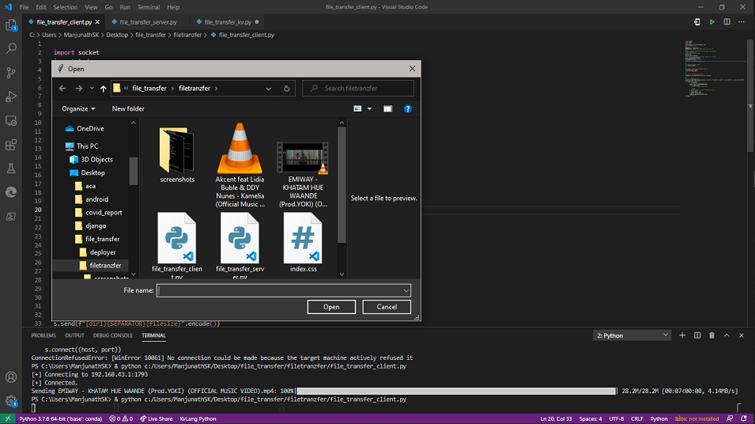Select the index.css file icon
755x424 pixels.
(x=303, y=238)
